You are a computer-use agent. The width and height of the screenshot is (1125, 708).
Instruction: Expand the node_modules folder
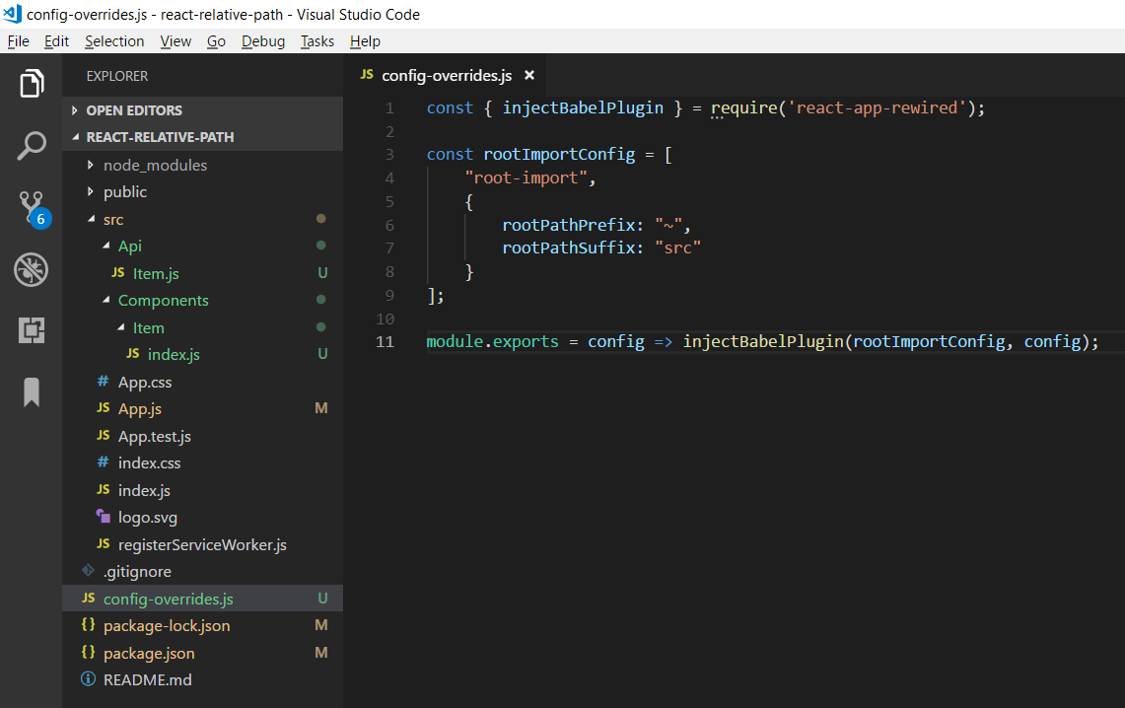[x=155, y=165]
